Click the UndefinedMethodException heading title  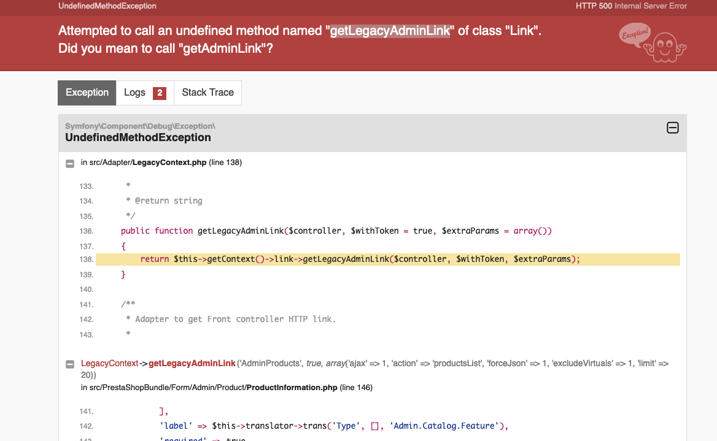(x=138, y=137)
